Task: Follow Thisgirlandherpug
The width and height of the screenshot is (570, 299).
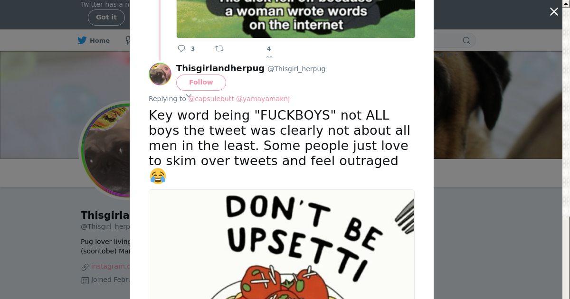Action: 201,82
